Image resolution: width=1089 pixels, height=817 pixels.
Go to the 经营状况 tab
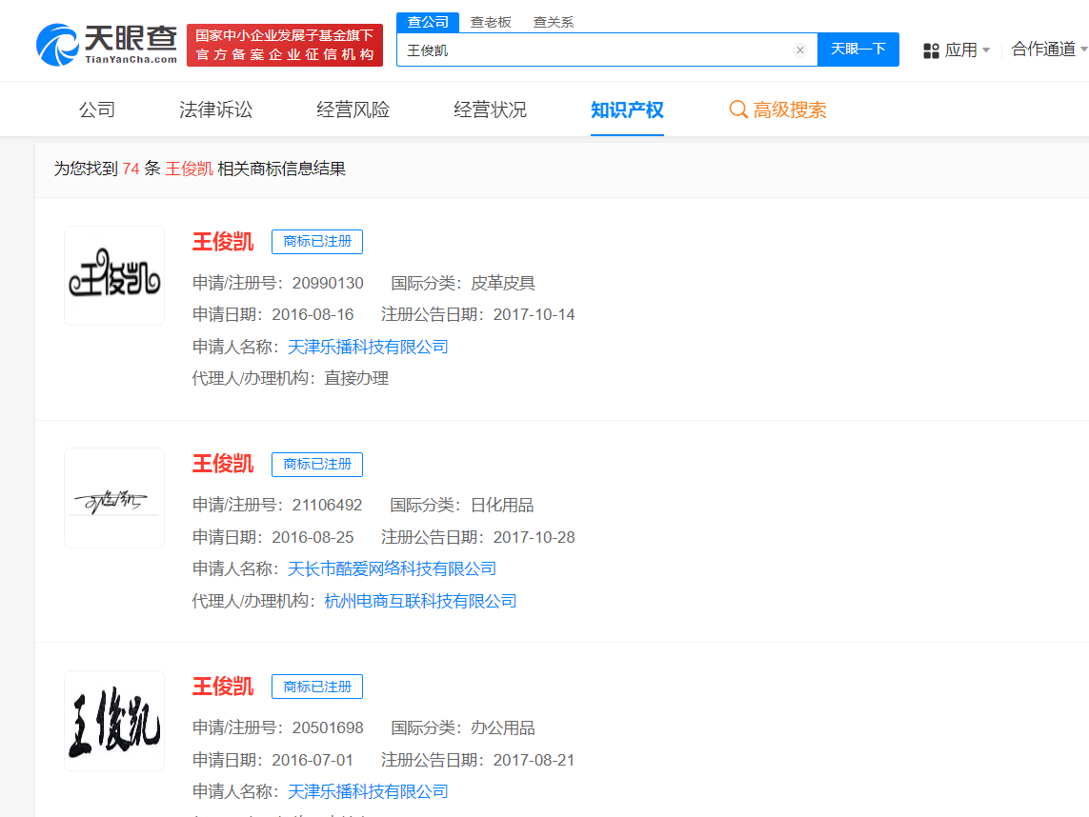491,110
